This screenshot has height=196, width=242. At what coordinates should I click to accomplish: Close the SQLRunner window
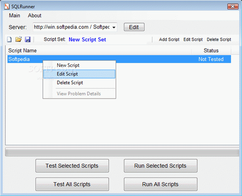click(x=233, y=6)
